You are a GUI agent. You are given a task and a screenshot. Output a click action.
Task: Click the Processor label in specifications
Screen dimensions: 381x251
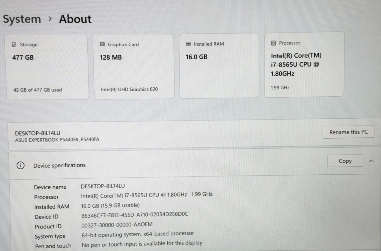click(x=46, y=197)
